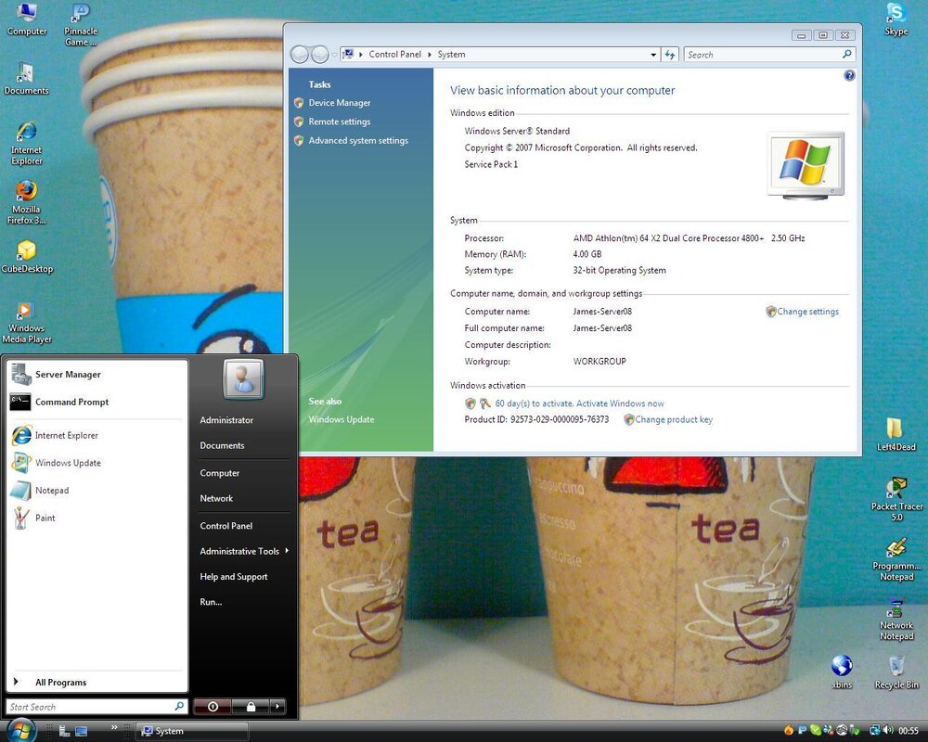Open Remote settings task link
928x742 pixels.
tap(339, 122)
